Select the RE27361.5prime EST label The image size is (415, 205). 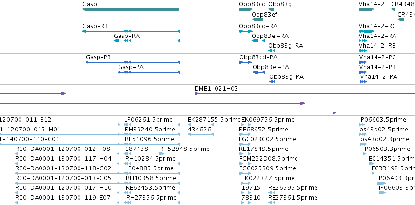[293, 198]
